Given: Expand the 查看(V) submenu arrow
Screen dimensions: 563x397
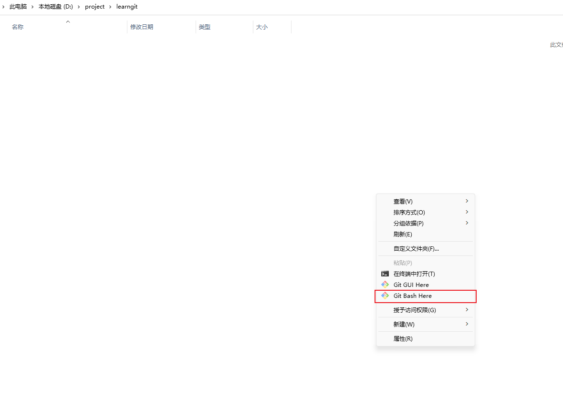Looking at the screenshot, I should [467, 201].
